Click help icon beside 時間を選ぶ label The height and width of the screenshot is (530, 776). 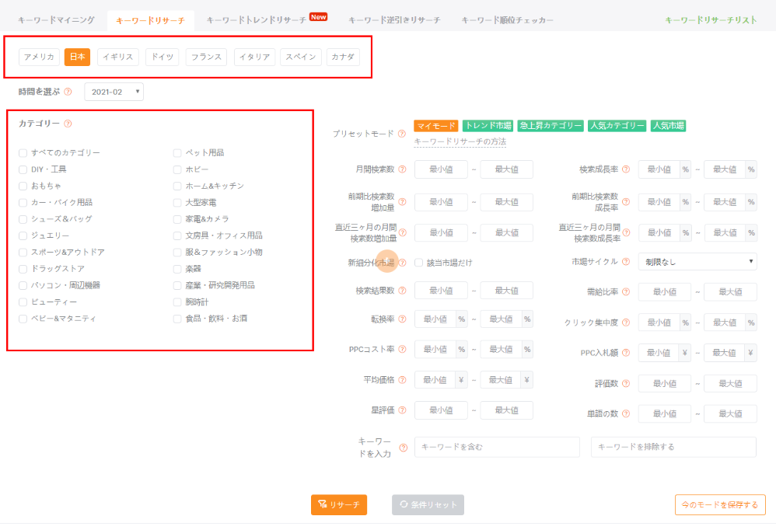(68, 92)
